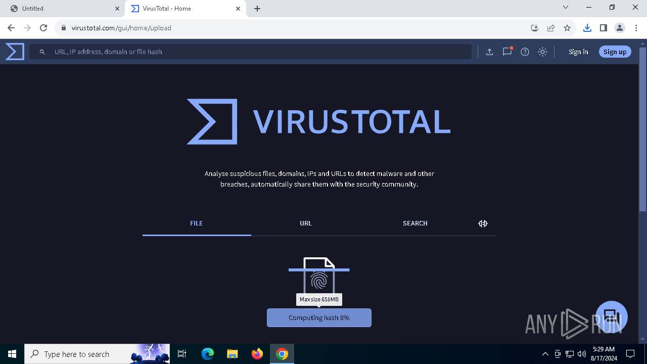Click Chrome icon on taskbar
Viewport: 647px width, 364px height.
[282, 354]
